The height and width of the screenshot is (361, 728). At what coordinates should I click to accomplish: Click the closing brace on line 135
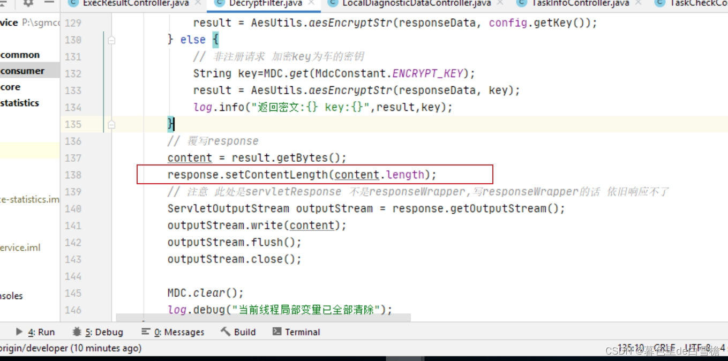(x=170, y=124)
